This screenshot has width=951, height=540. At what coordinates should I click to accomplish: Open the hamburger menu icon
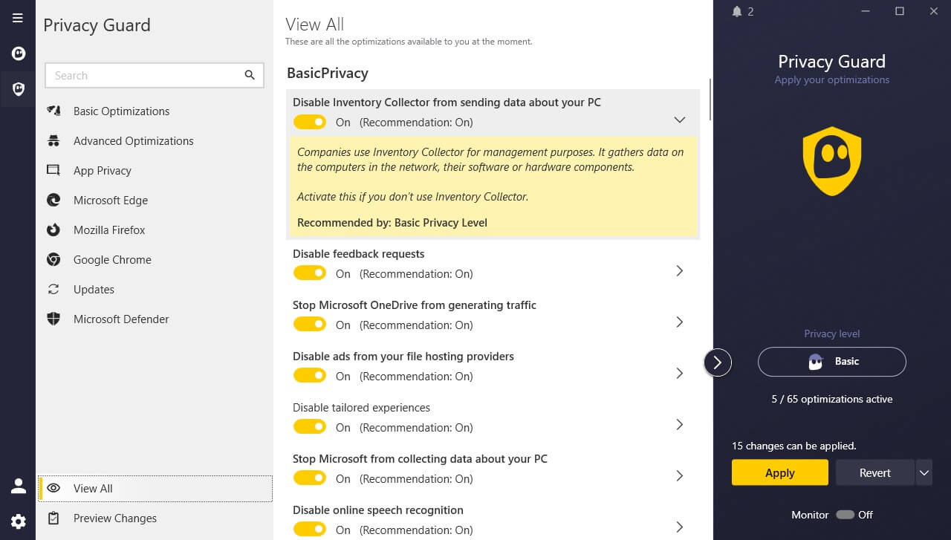(x=18, y=18)
